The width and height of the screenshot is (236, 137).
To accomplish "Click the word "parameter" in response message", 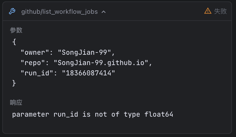I will coord(30,115).
